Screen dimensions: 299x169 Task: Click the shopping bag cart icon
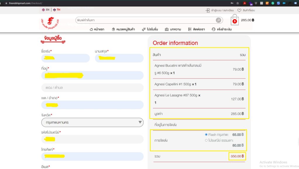[235, 20]
